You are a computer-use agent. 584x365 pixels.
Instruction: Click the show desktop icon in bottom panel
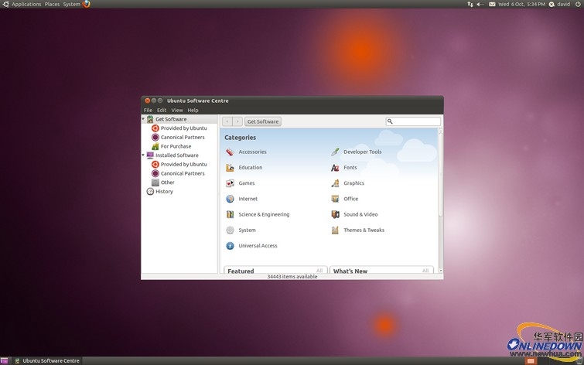(4, 360)
